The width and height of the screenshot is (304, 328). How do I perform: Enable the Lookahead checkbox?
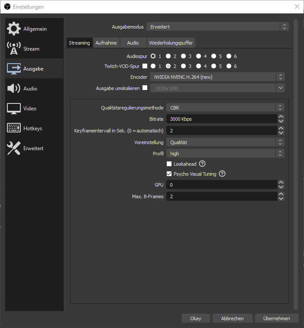point(169,164)
